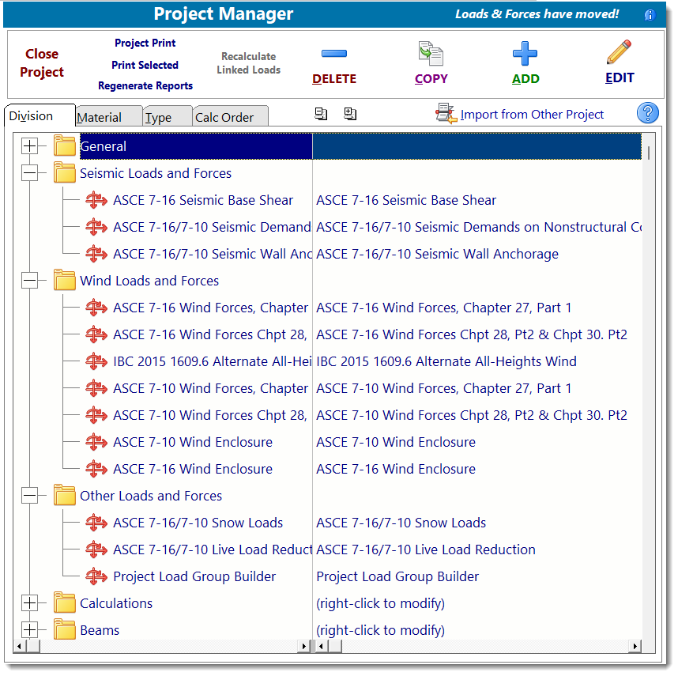Image resolution: width=678 pixels, height=676 pixels.
Task: Switch to the Material tab
Action: [x=100, y=117]
